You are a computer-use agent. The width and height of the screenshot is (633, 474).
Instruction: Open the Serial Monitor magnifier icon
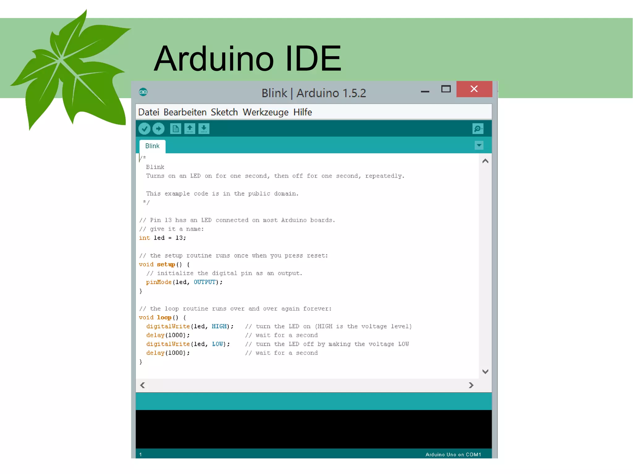coord(478,128)
